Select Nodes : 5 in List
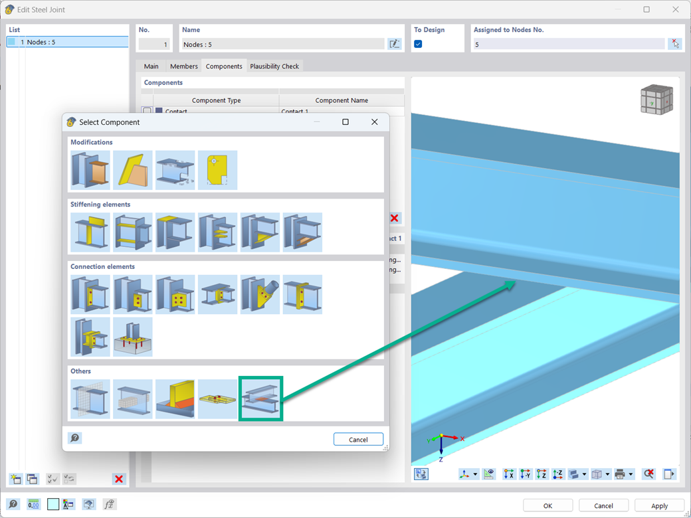691x518 pixels. 67,42
